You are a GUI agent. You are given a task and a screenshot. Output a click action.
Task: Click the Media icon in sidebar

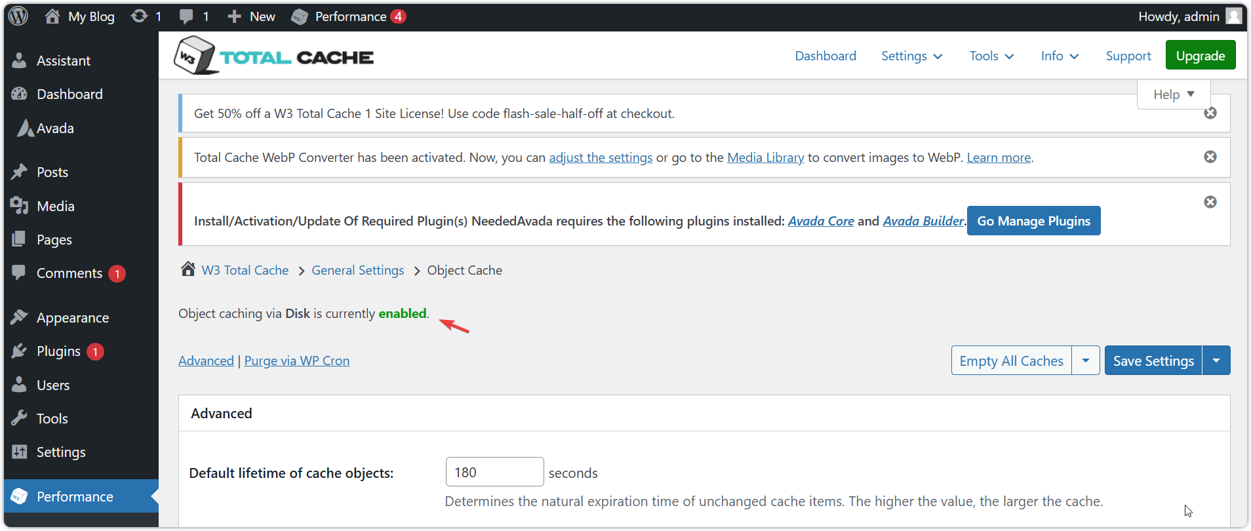20,206
